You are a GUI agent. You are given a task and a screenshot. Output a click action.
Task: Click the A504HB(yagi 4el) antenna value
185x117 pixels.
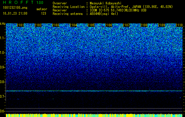tap(104, 14)
